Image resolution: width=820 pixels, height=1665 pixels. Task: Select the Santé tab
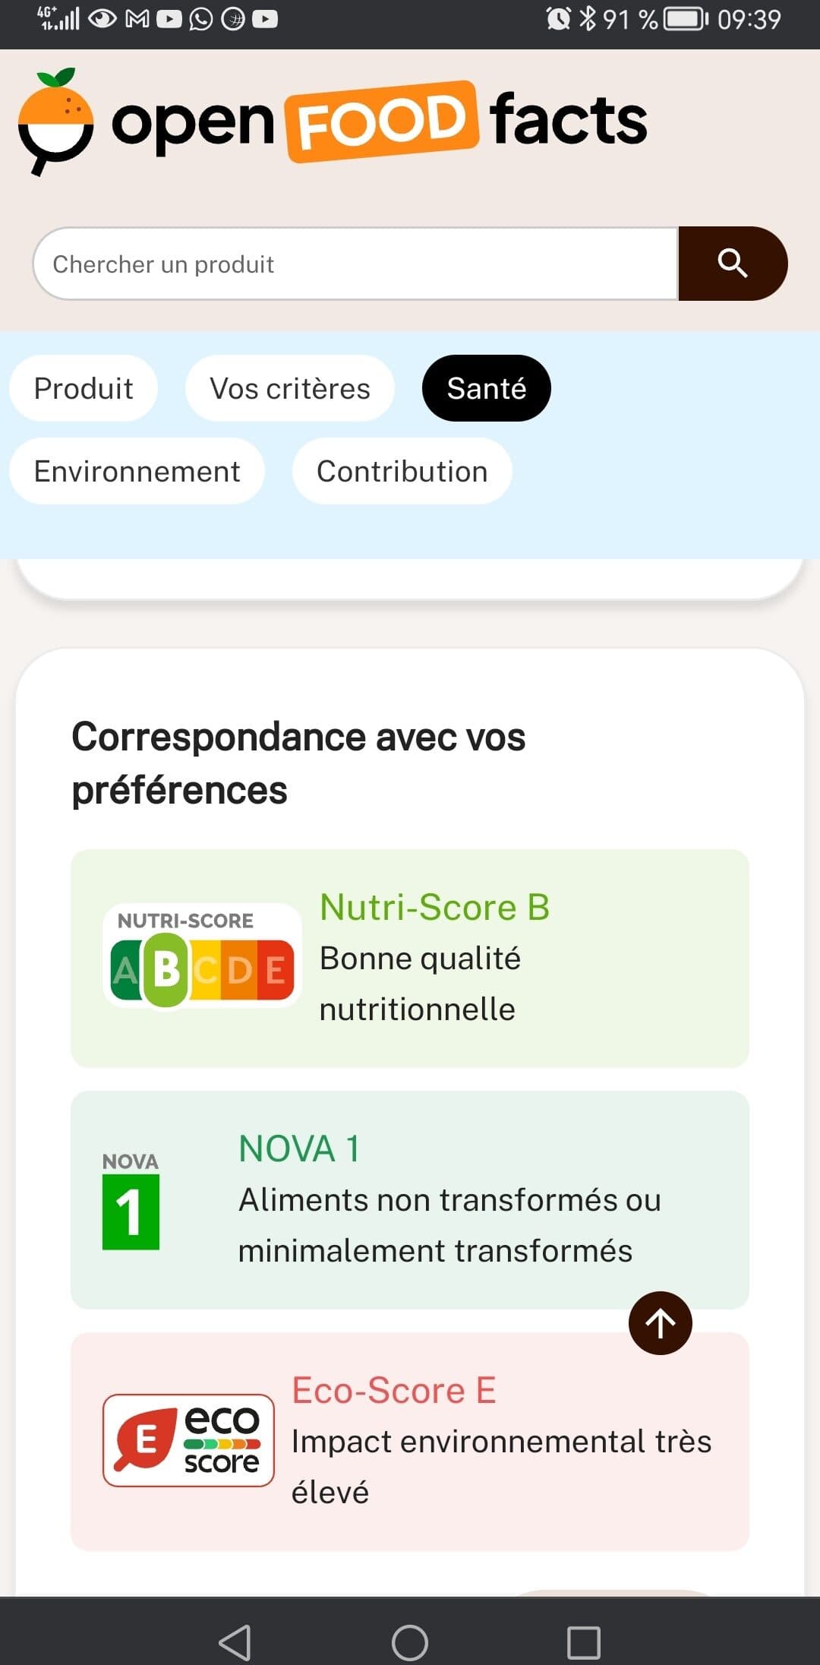coord(487,388)
